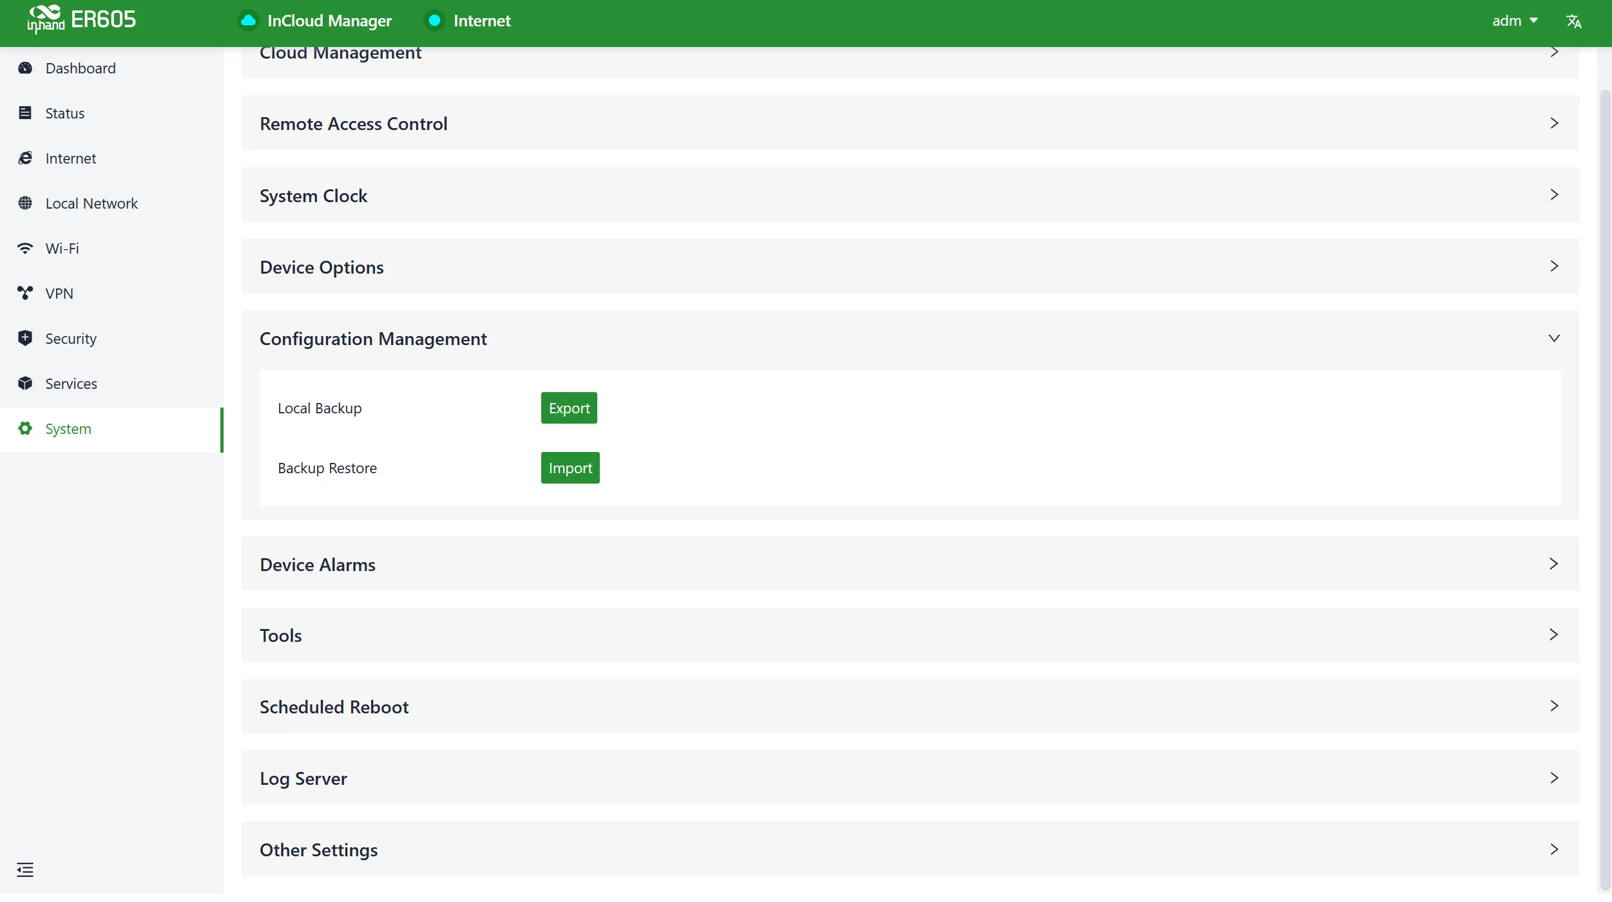Click the InCloud Manager header label

click(x=329, y=21)
